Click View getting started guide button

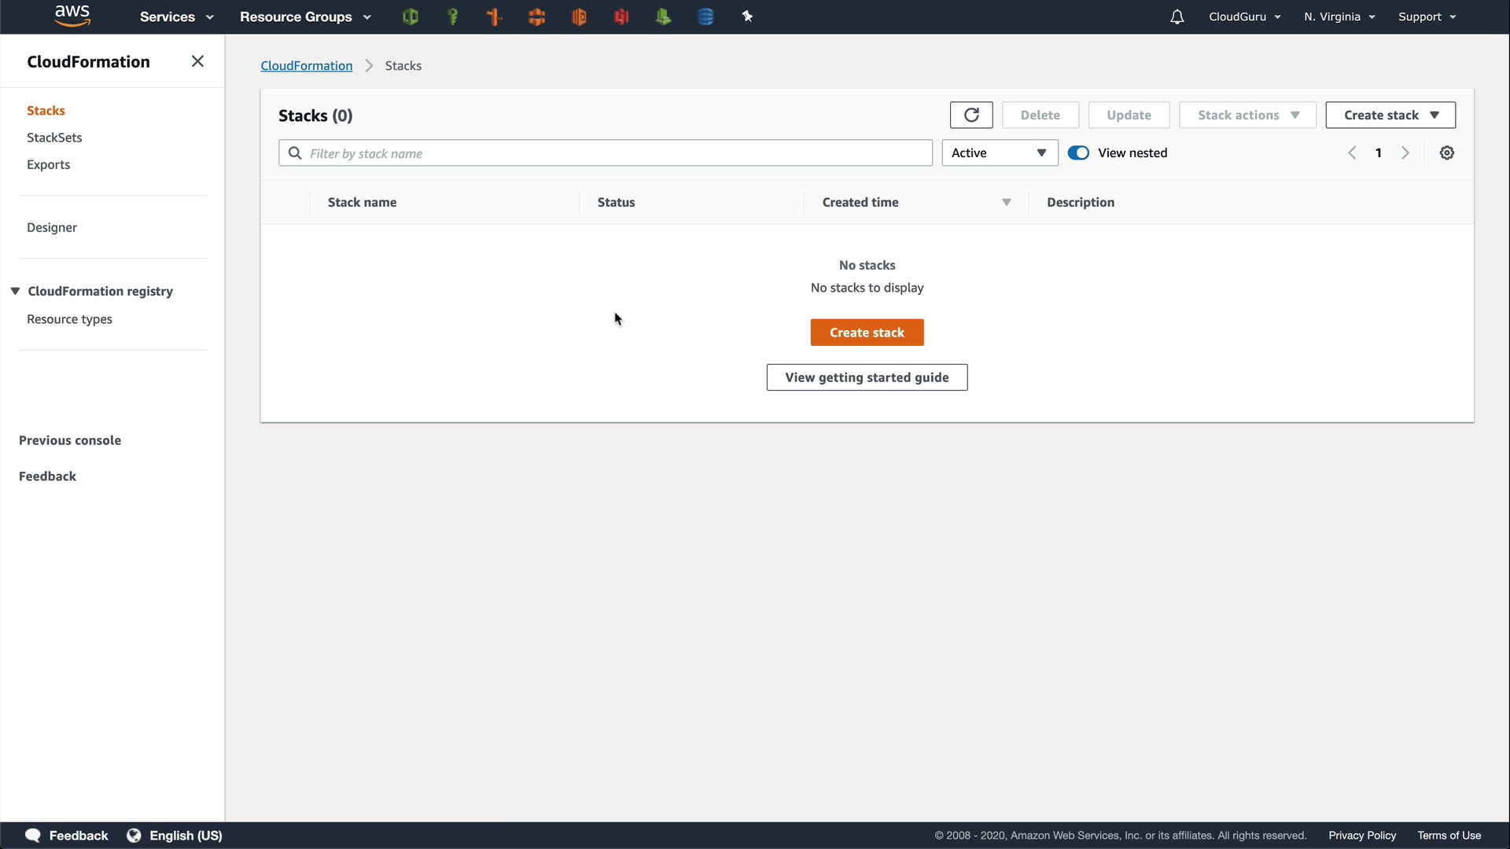coord(867,377)
